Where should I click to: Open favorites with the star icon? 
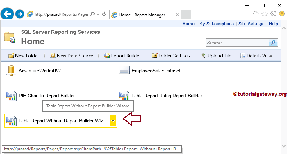(264, 14)
